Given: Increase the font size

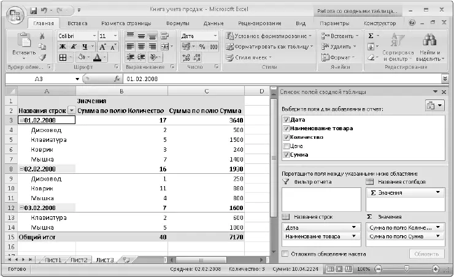Looking at the screenshot, I should pyautogui.click(x=102, y=47).
